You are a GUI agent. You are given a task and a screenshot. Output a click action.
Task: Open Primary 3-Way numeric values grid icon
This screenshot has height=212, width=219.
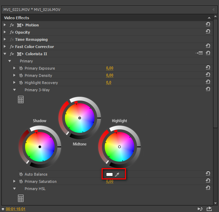tap(21, 99)
